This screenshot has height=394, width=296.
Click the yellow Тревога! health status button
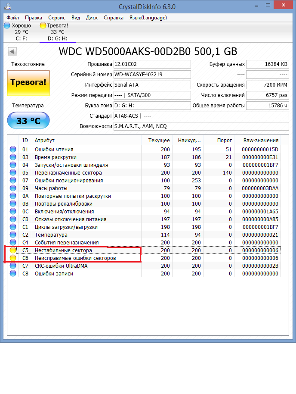tap(28, 83)
